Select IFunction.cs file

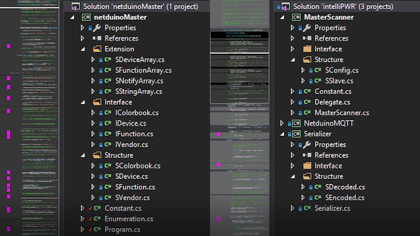(x=134, y=134)
